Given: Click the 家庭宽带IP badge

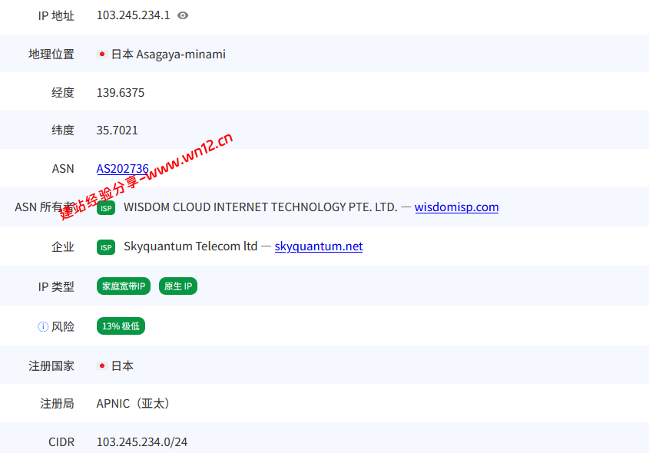Looking at the screenshot, I should [x=124, y=286].
